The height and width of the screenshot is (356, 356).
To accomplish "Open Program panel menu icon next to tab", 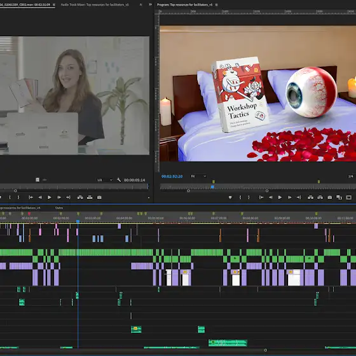I will click(216, 4).
